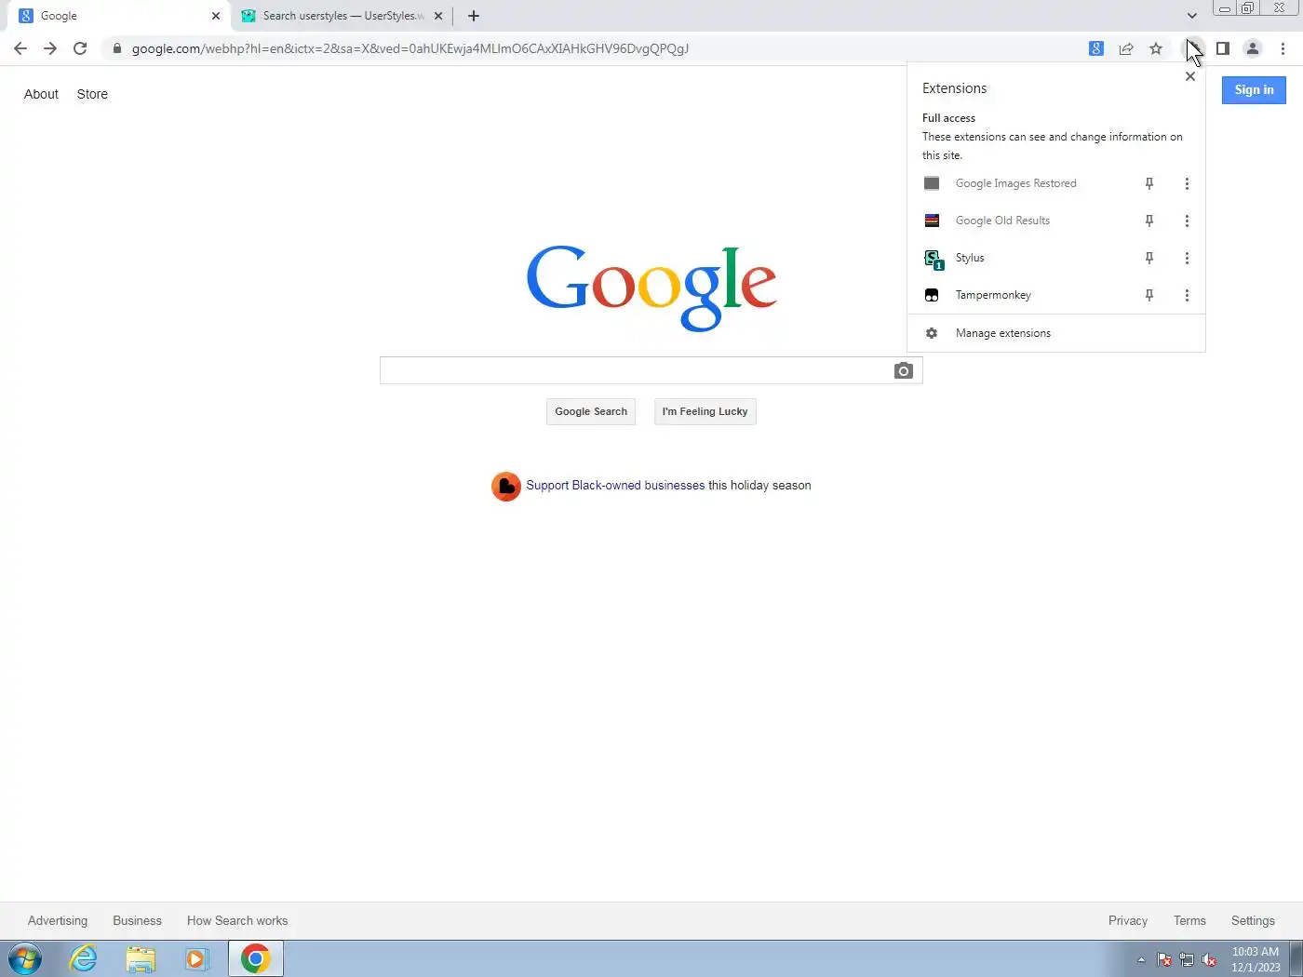Close the Google tab
1303x977 pixels.
point(216,16)
